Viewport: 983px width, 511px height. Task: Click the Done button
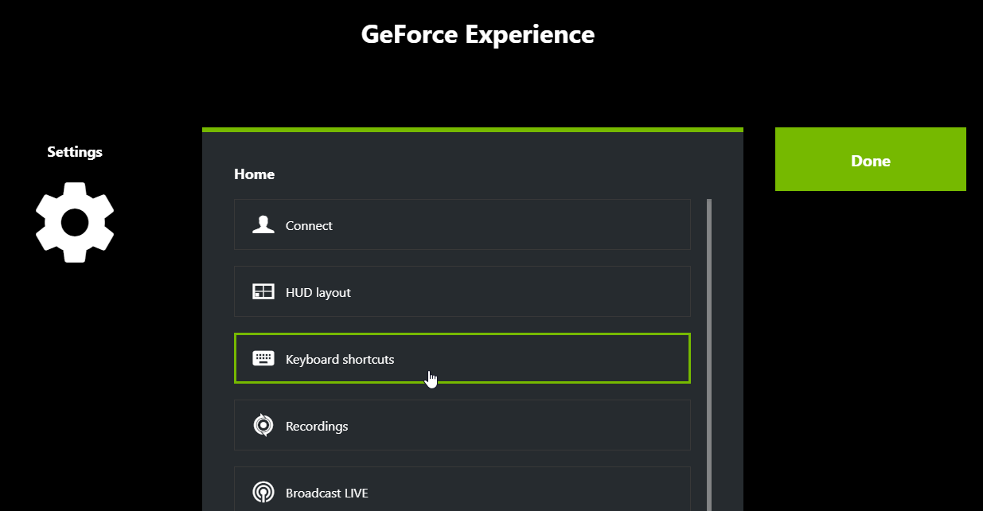point(870,159)
